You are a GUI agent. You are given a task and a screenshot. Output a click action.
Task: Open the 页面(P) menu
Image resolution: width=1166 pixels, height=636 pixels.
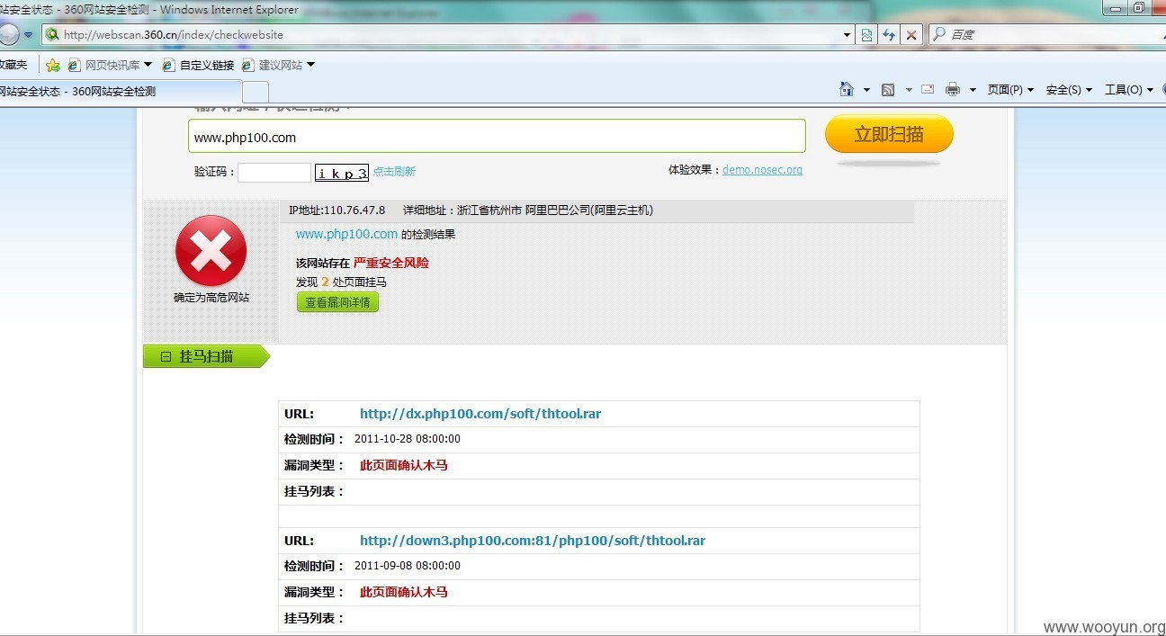coord(1010,89)
